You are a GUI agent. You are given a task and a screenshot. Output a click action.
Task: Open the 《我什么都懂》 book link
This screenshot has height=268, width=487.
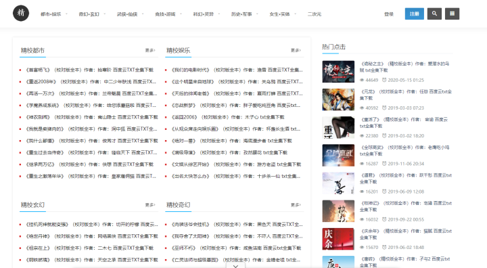(x=92, y=141)
